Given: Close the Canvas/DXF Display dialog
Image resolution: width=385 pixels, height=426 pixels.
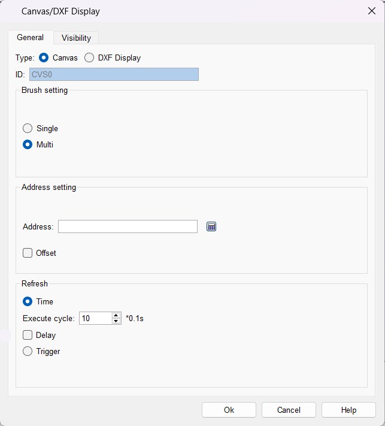Looking at the screenshot, I should tap(371, 11).
